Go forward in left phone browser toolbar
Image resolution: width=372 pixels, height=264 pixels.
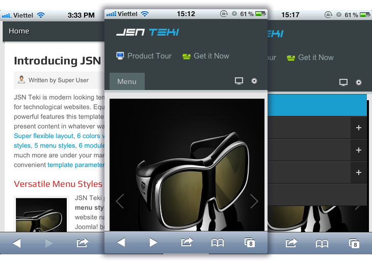tap(49, 243)
